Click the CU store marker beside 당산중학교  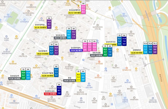point(110,8)
